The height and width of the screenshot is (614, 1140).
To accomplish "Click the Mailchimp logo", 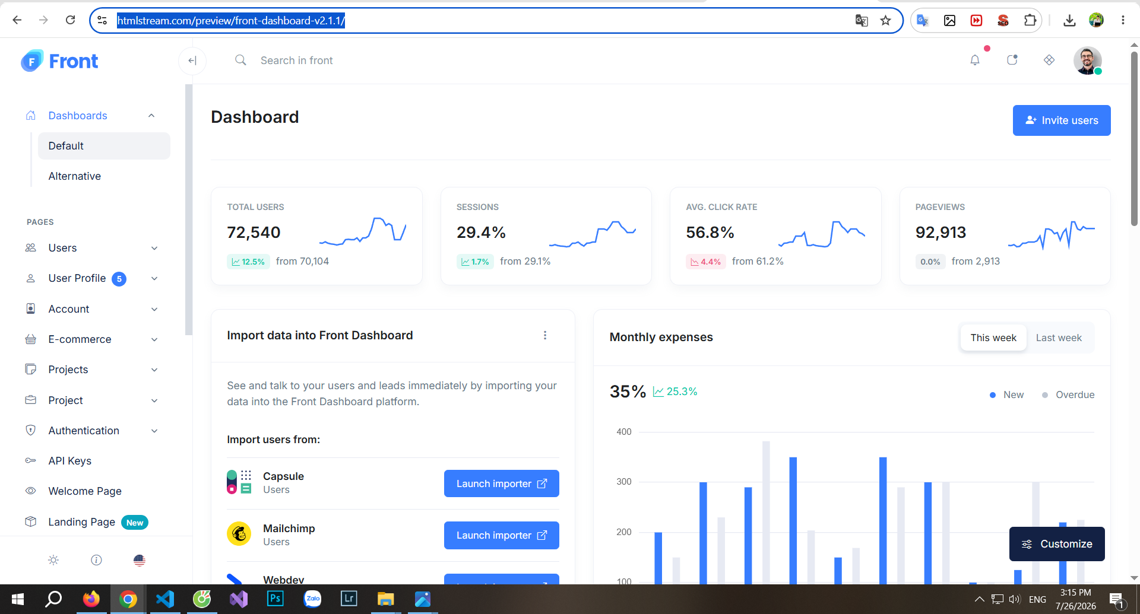I will click(x=239, y=534).
